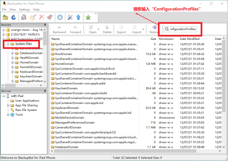Click the Backups tree horizontal scrollbar

(10, 85)
